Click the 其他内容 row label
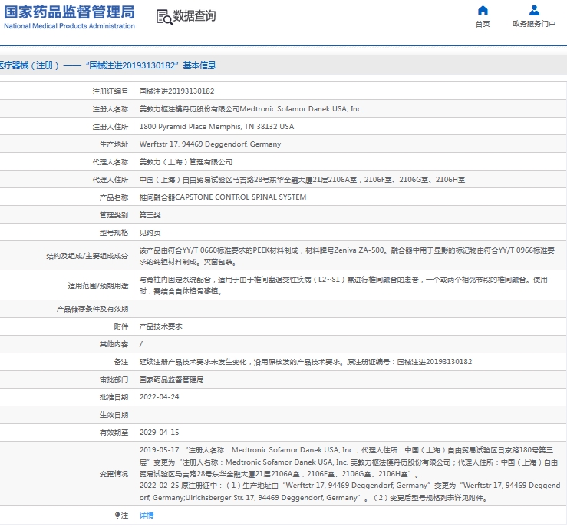Image resolution: width=567 pixels, height=527 pixels. [x=114, y=344]
